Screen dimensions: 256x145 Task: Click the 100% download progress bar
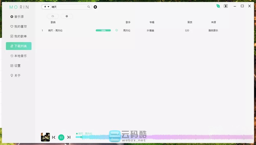tap(103, 30)
